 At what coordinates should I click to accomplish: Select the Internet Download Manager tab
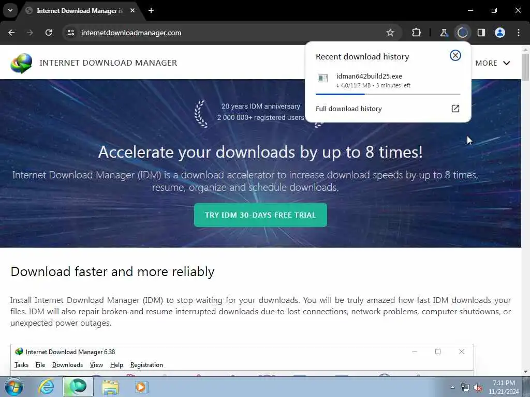(x=79, y=10)
